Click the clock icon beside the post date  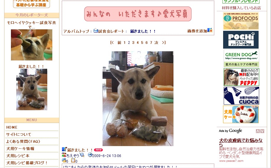tap(90, 155)
